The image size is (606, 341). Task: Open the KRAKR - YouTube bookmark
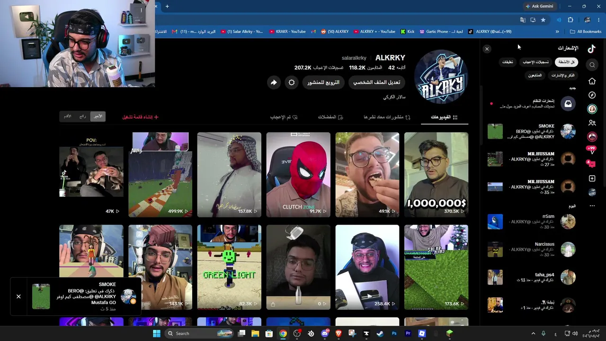[287, 32]
